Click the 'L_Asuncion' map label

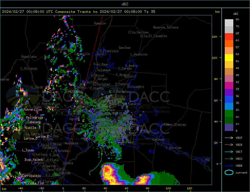coord(139,54)
